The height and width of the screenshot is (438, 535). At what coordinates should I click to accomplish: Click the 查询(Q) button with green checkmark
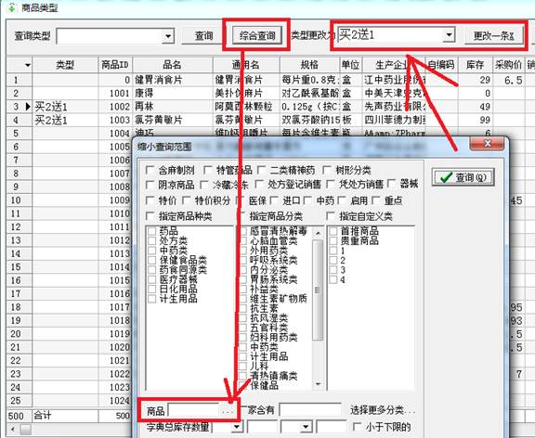tap(463, 177)
